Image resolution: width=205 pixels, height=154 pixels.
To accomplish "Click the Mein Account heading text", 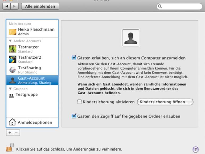I will click(x=20, y=24).
